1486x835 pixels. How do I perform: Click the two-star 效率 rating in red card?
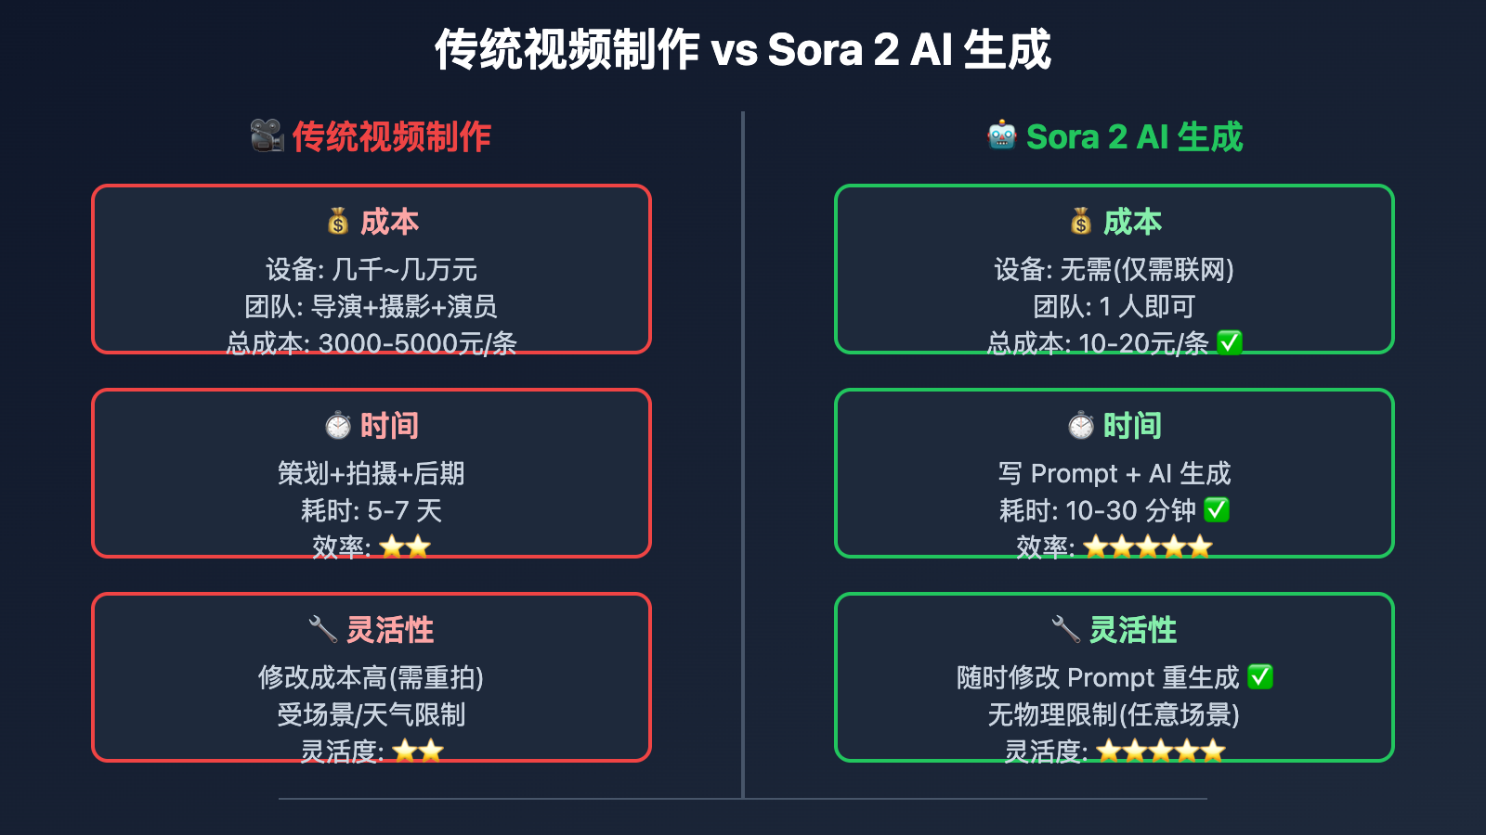[405, 547]
